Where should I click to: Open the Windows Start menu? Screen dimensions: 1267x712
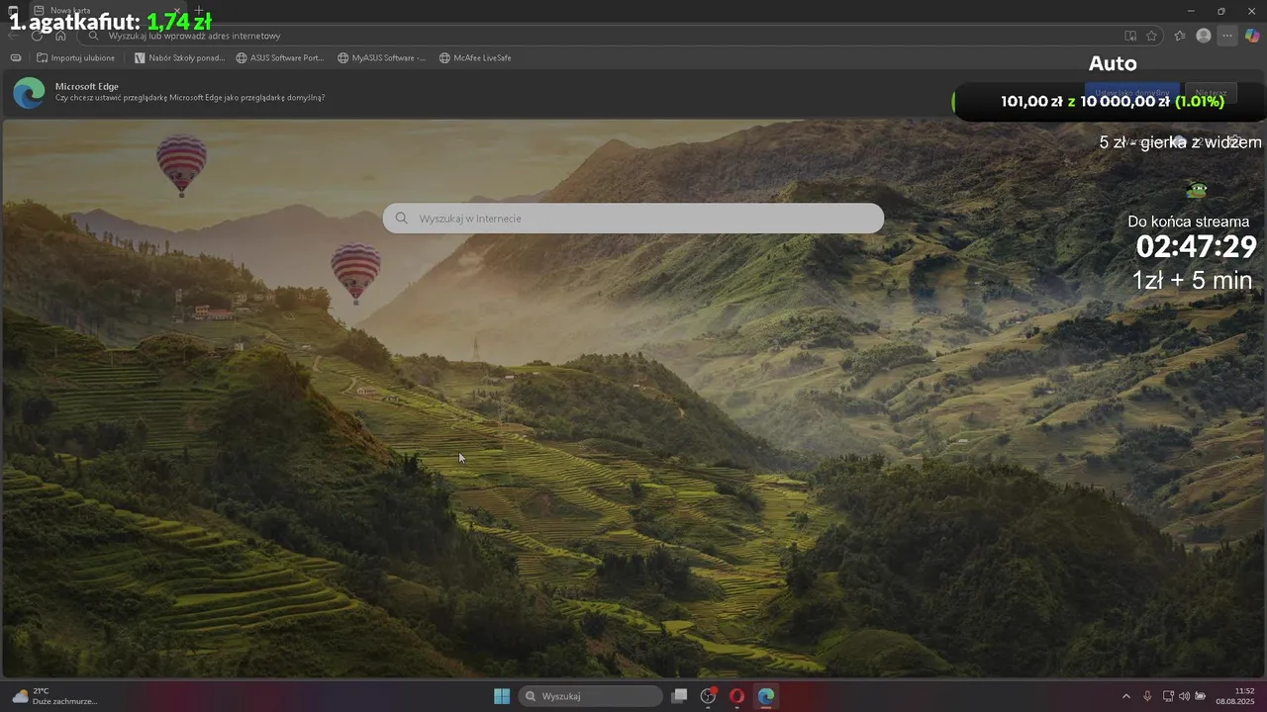pos(502,696)
